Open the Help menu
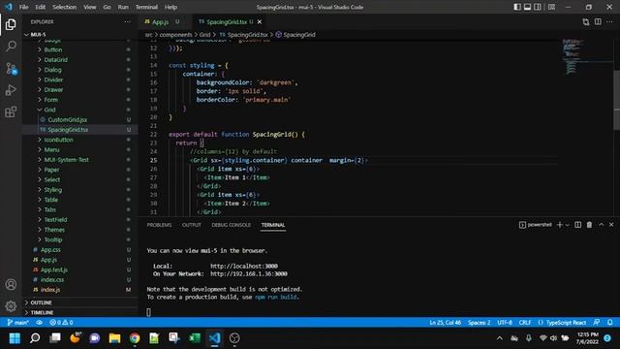Viewport: 620px width, 349px height. point(170,7)
